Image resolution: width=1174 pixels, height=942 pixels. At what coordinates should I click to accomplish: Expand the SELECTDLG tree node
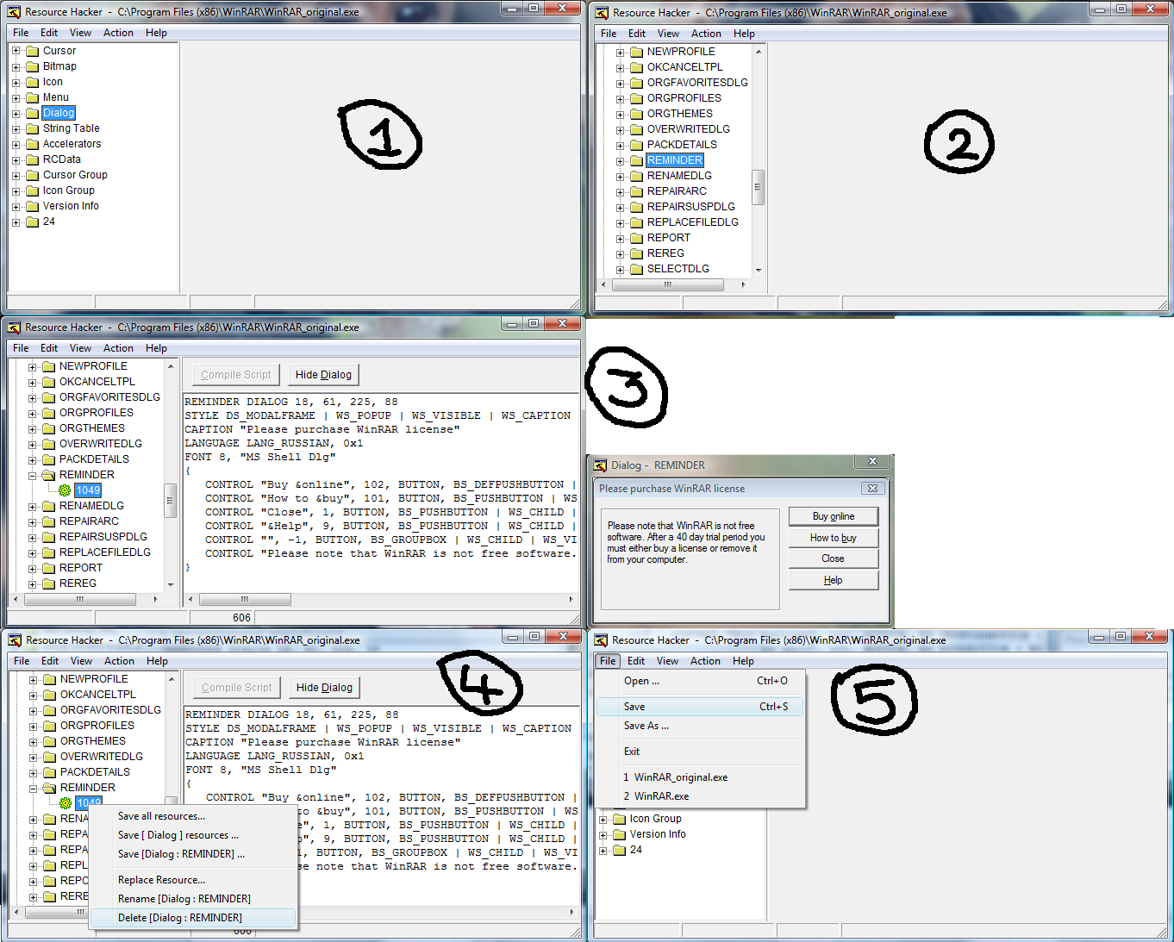(620, 270)
